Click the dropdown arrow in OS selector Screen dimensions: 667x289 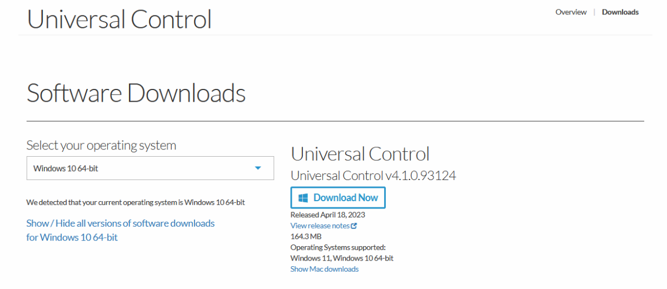(x=258, y=168)
